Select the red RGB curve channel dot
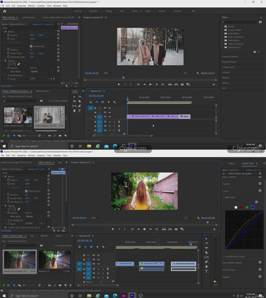 point(242,207)
